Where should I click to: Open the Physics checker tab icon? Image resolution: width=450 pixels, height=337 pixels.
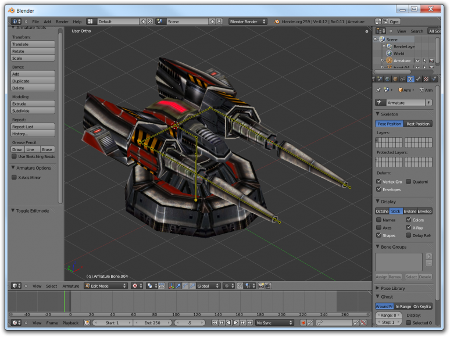point(427,79)
